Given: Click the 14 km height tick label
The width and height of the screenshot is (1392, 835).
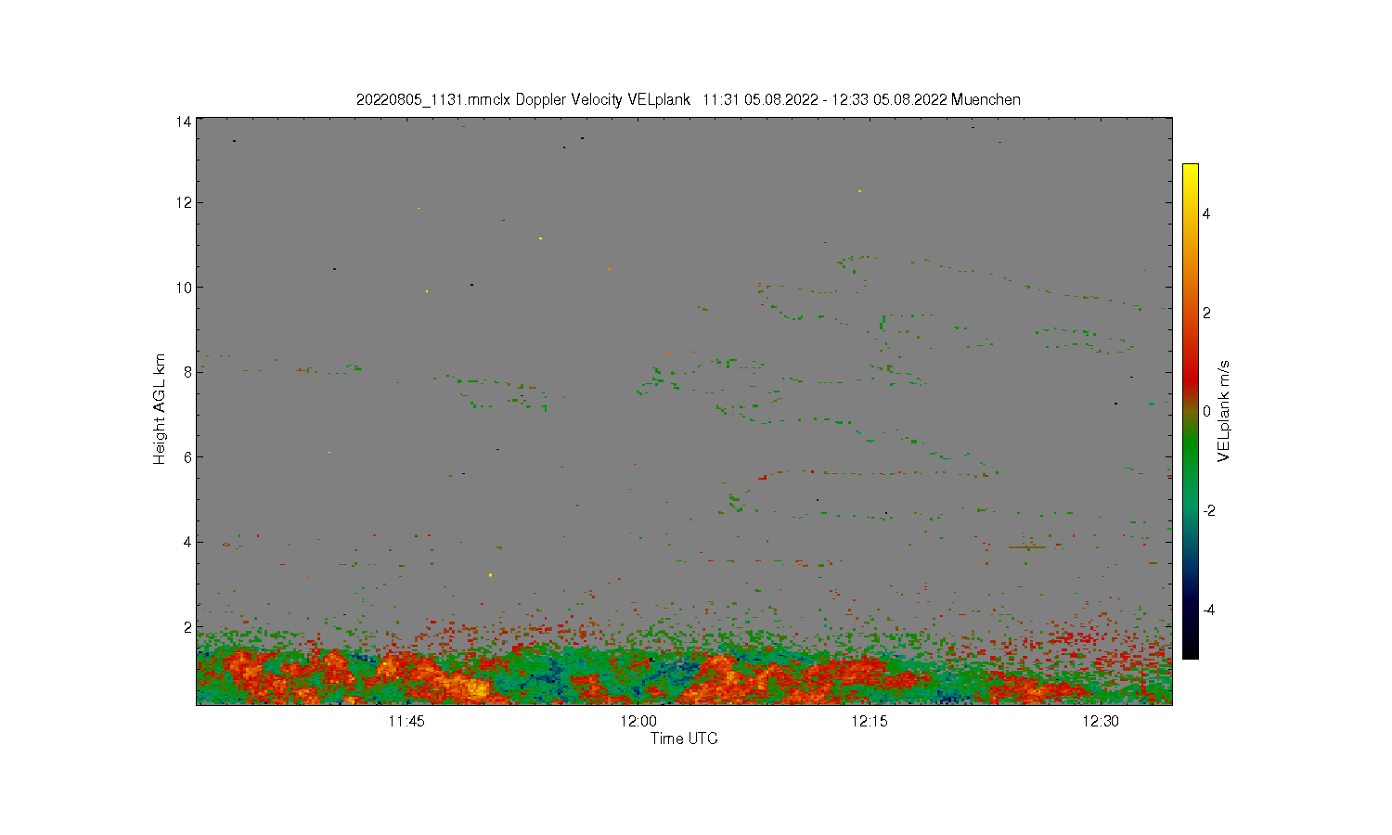Looking at the screenshot, I should 184,122.
